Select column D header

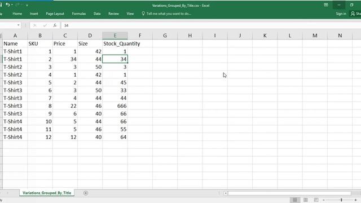coord(90,36)
